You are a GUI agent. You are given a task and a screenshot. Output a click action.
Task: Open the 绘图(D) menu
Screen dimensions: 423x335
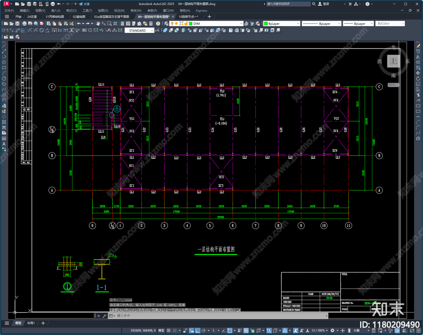103,11
